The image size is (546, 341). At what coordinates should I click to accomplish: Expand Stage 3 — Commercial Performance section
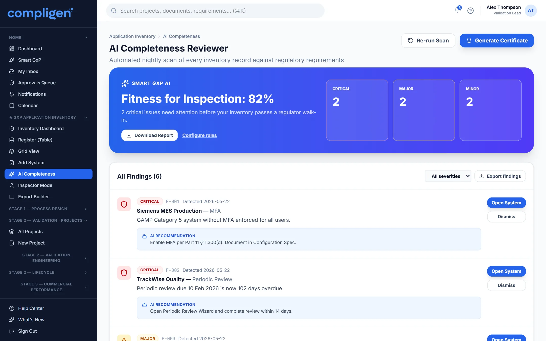[x=86, y=287]
